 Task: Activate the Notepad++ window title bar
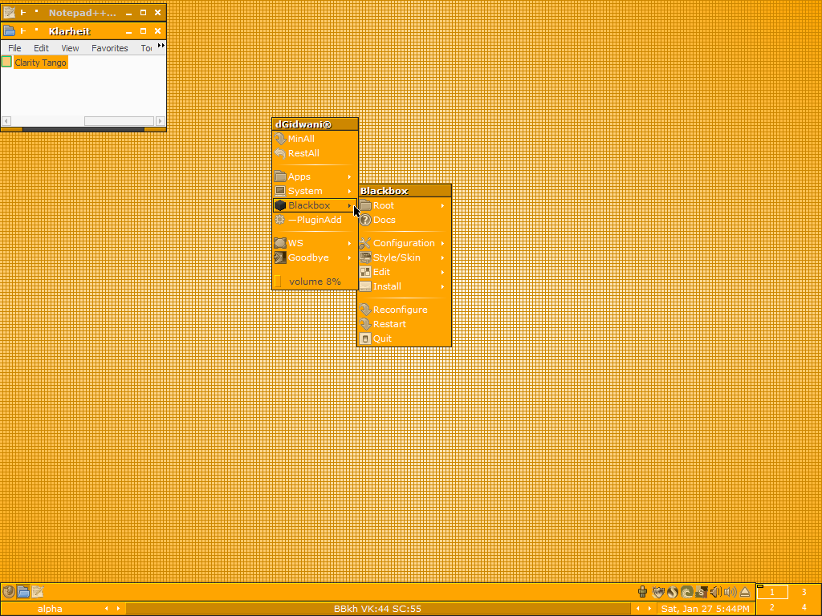pyautogui.click(x=83, y=13)
